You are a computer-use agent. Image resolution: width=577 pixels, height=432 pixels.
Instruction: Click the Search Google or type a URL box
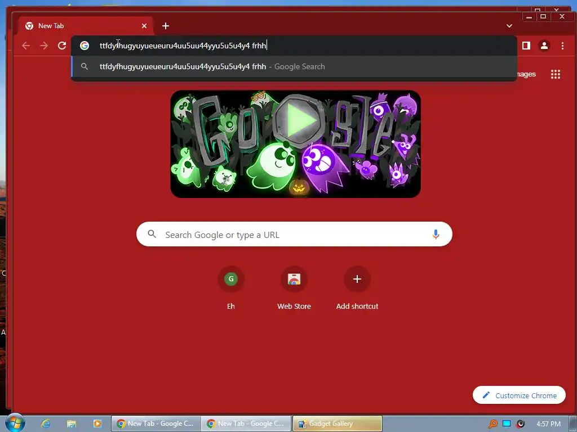294,234
